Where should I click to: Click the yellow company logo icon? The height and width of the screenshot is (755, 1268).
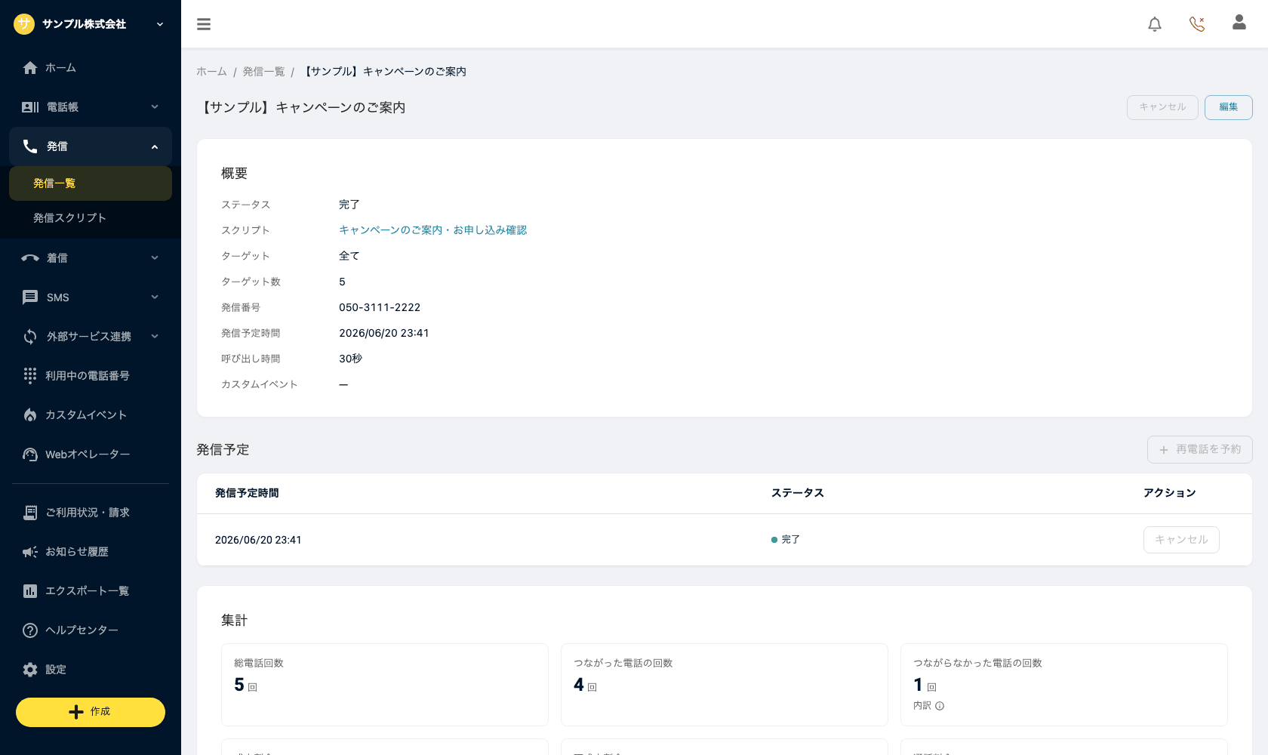click(x=24, y=24)
